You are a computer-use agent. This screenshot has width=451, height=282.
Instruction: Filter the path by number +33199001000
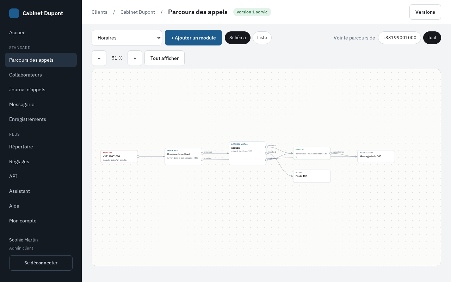tap(400, 38)
